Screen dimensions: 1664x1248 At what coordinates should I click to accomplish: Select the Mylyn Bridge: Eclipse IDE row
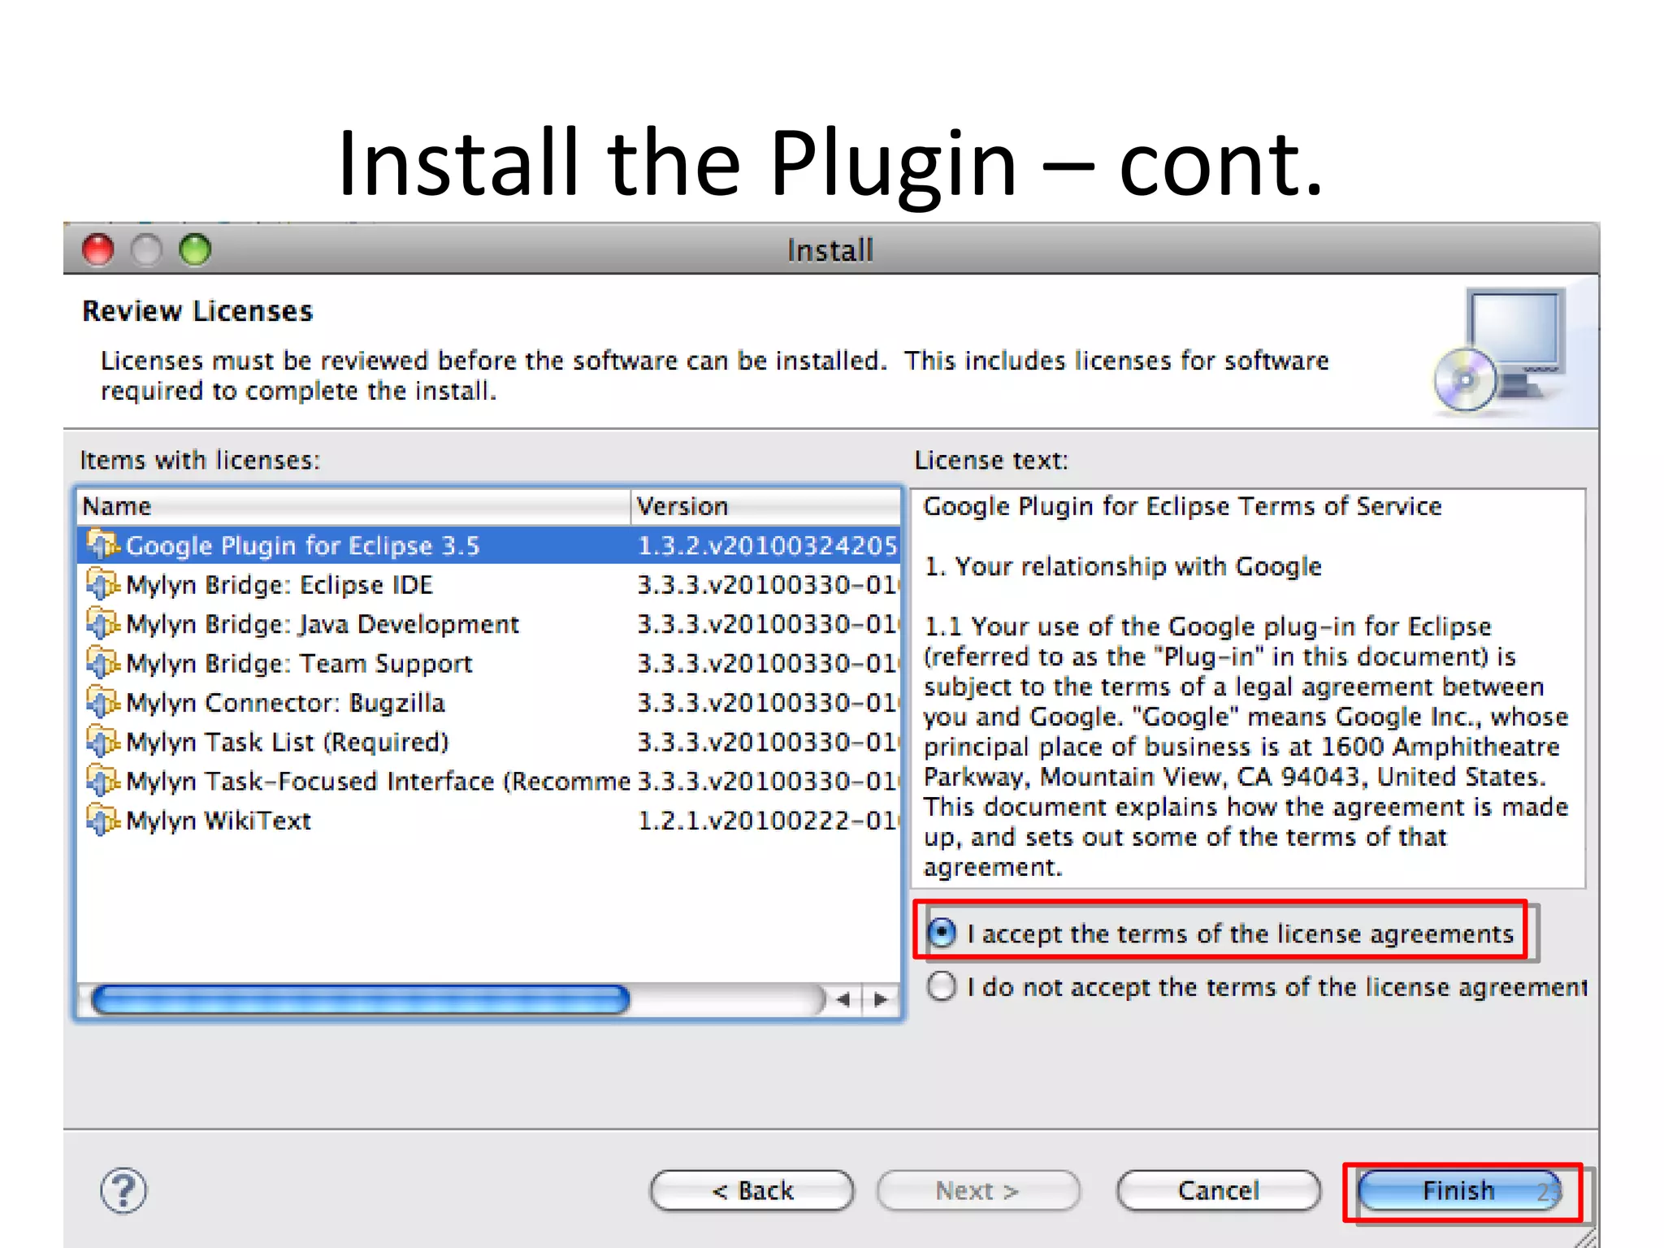pos(489,584)
